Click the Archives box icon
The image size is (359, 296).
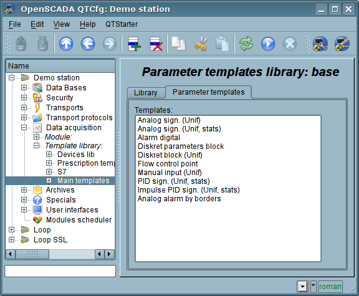click(37, 190)
